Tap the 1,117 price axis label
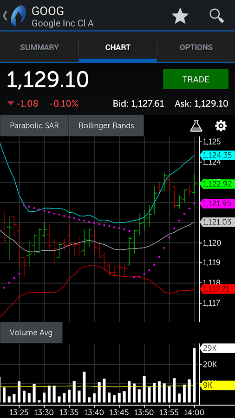Viewport: 235px width, 418px height. click(x=212, y=303)
